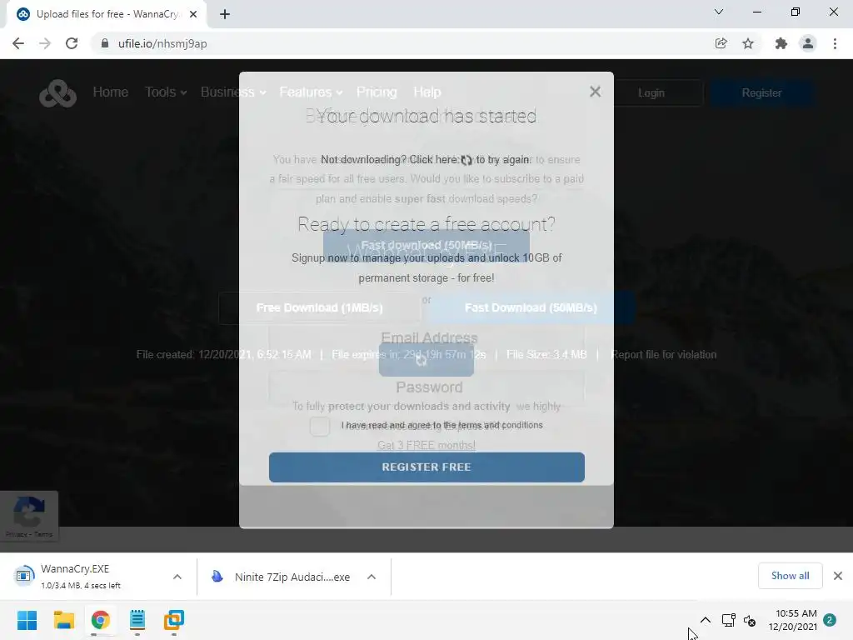Click the address bar URL ufile.io/nhsmj9ap
Viewport: 853px width, 640px height.
(162, 43)
